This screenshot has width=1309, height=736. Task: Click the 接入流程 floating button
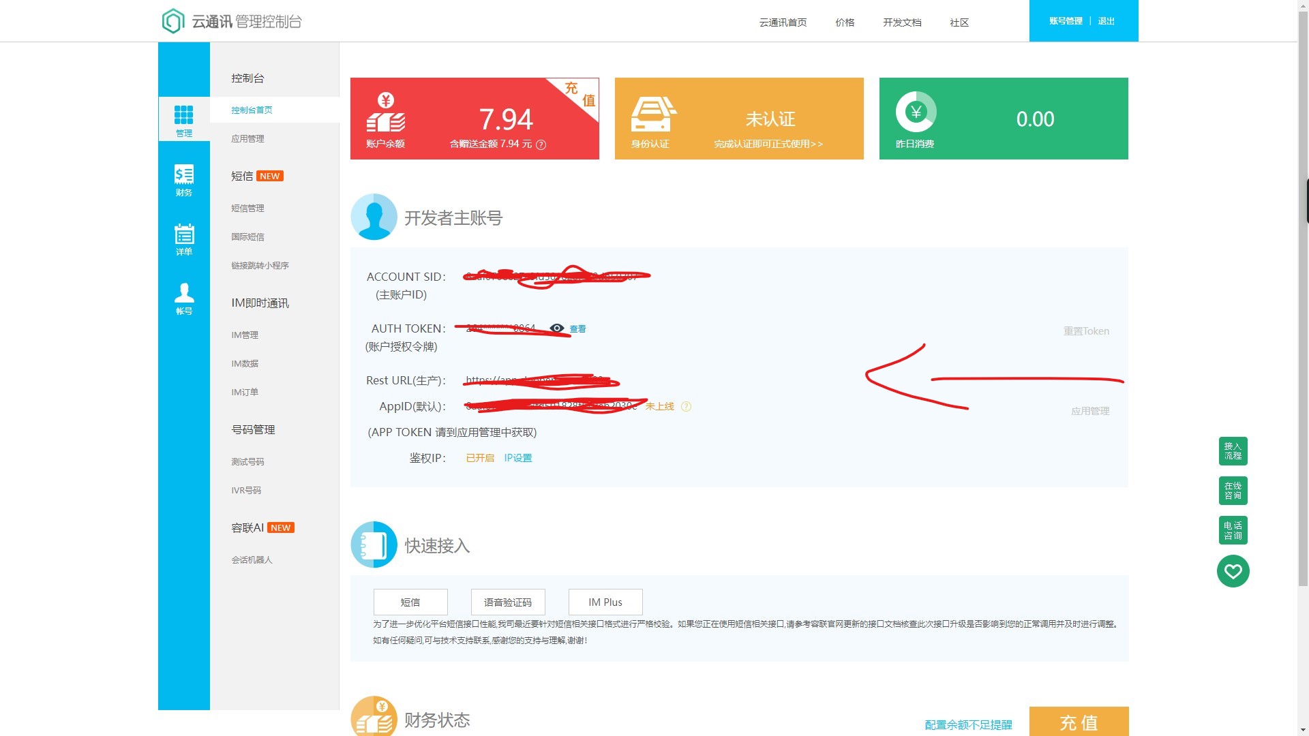point(1233,451)
